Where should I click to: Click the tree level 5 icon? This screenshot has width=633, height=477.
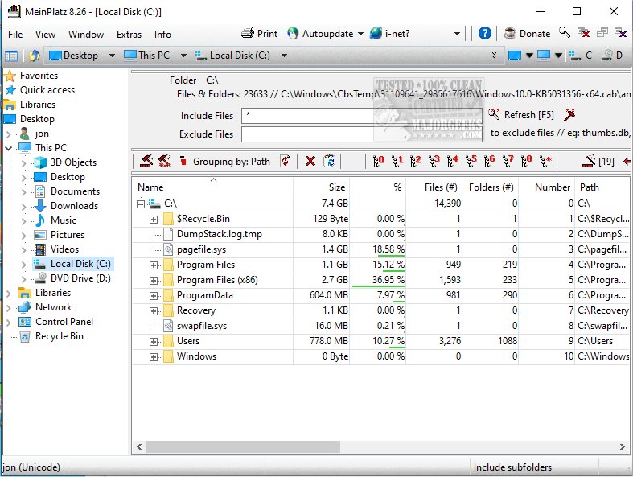coord(471,161)
